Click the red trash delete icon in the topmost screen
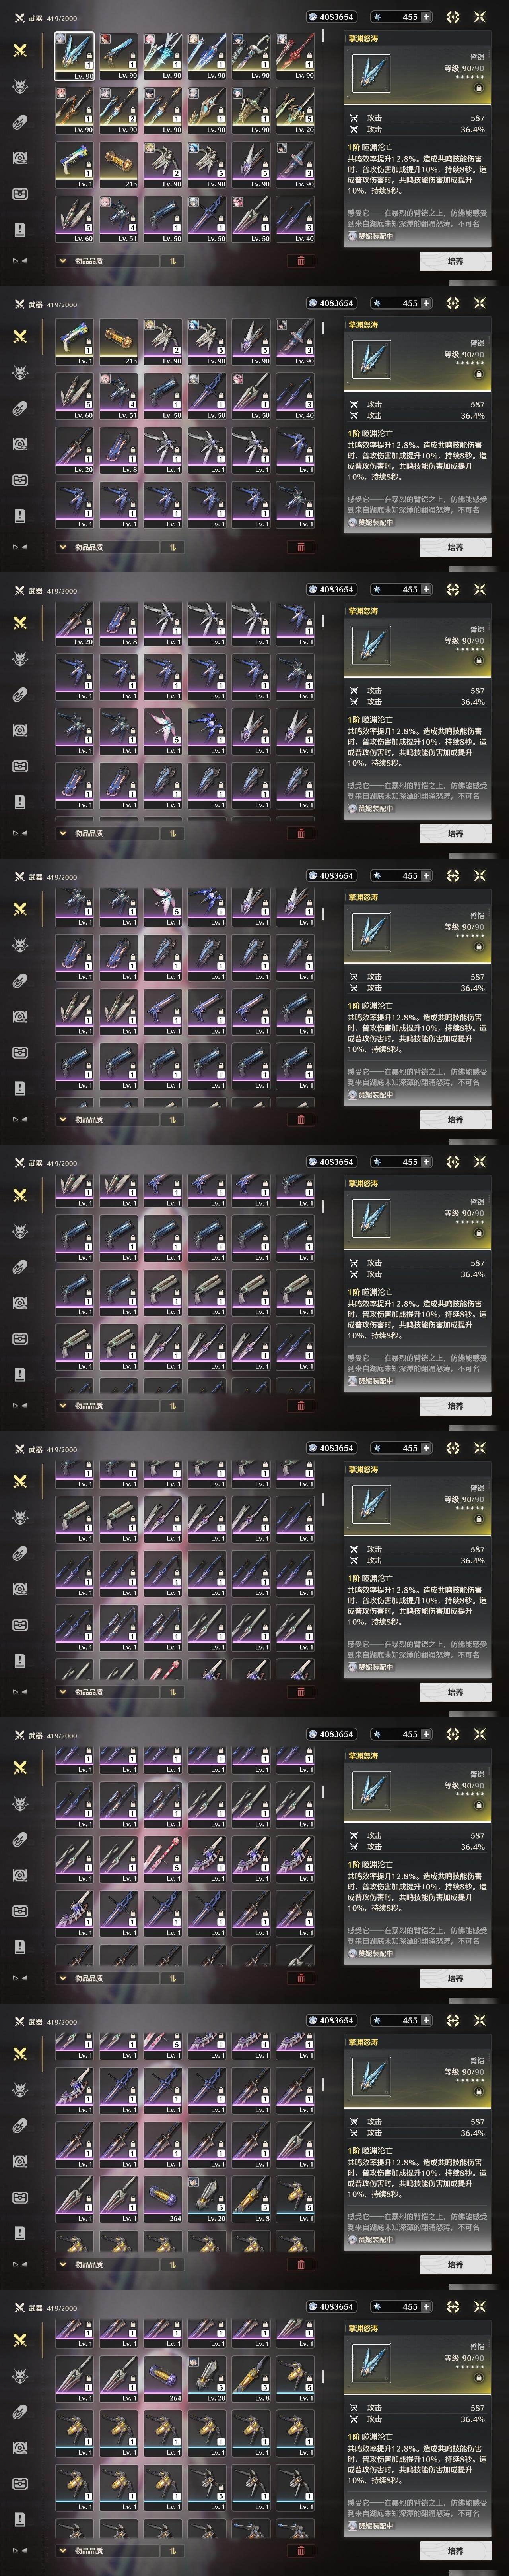 [x=300, y=261]
